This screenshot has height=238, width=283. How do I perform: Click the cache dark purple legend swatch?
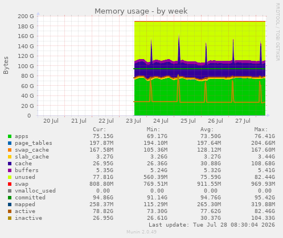click(x=10, y=164)
